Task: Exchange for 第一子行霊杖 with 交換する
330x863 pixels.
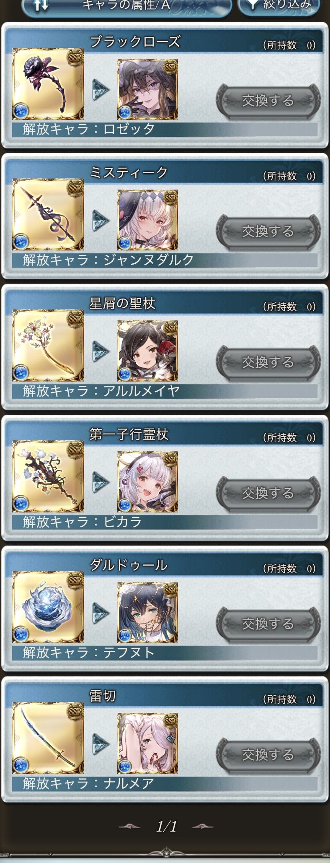Action: pyautogui.click(x=268, y=493)
